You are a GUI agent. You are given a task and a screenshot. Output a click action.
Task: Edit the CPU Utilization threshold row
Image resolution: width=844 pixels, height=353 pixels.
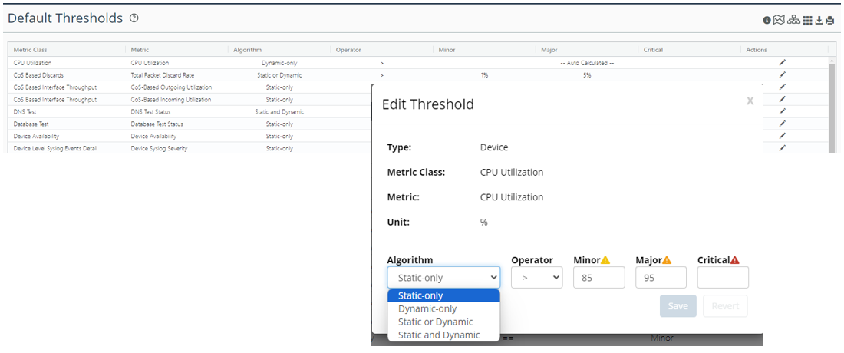(x=783, y=63)
